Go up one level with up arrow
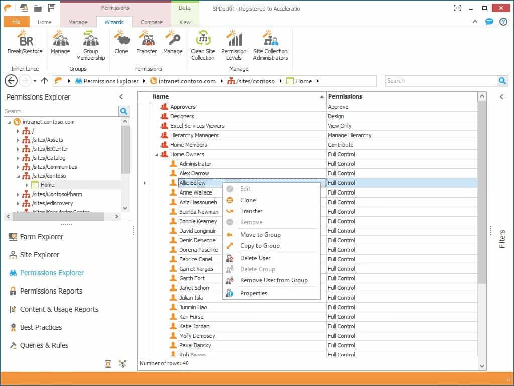The height and width of the screenshot is (386, 514). [x=45, y=81]
